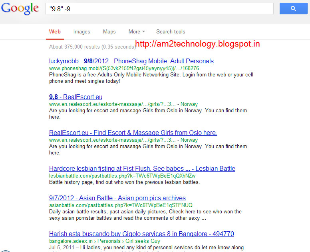Click the blue magnifier search button
Image resolution: width=310 pixels, height=252 pixels.
pyautogui.click(x=293, y=8)
